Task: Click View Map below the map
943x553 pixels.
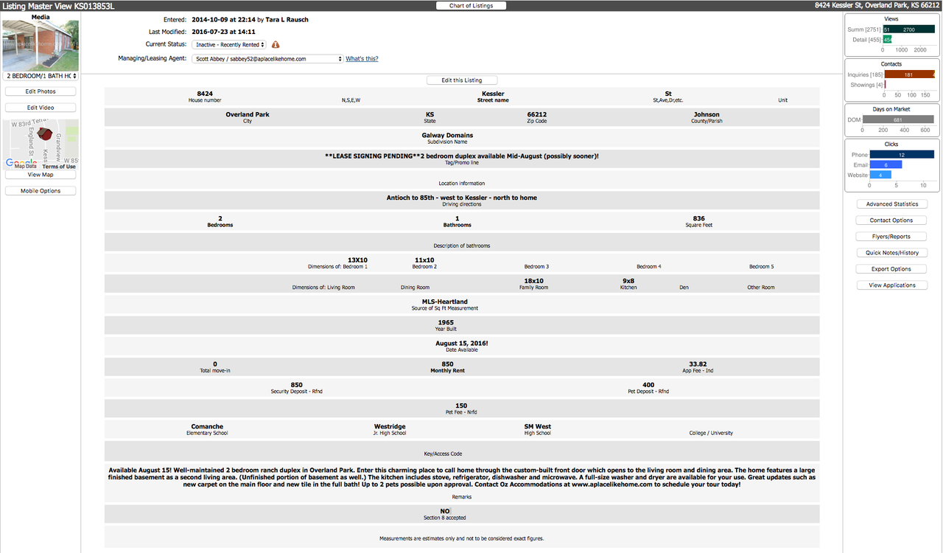Action: 41,175
